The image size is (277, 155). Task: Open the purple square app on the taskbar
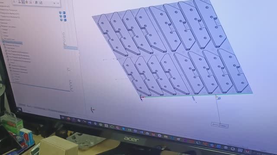click(185, 140)
